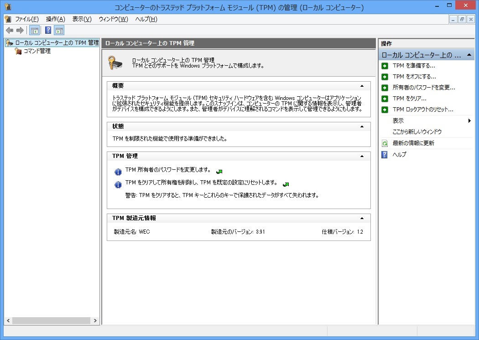Click the title bar TPM window icon
This screenshot has width=479, height=340.
point(8,7)
